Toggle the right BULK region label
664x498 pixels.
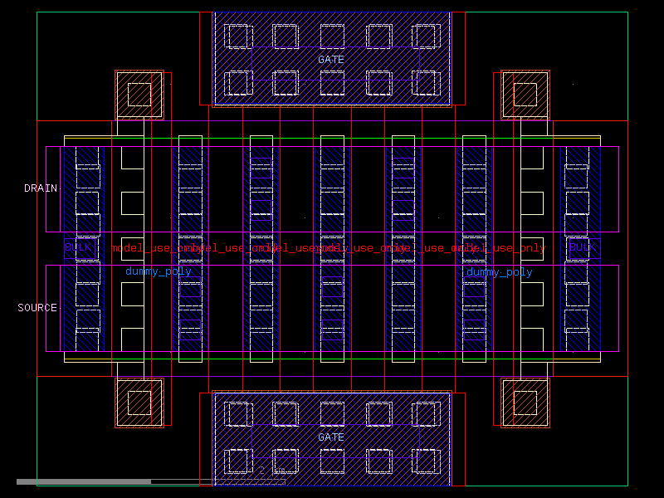coord(583,247)
